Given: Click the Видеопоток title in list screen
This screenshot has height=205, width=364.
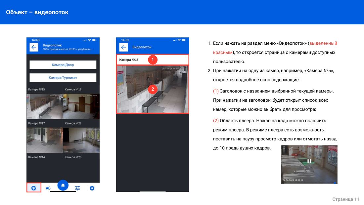Looking at the screenshot, I should [52, 45].
